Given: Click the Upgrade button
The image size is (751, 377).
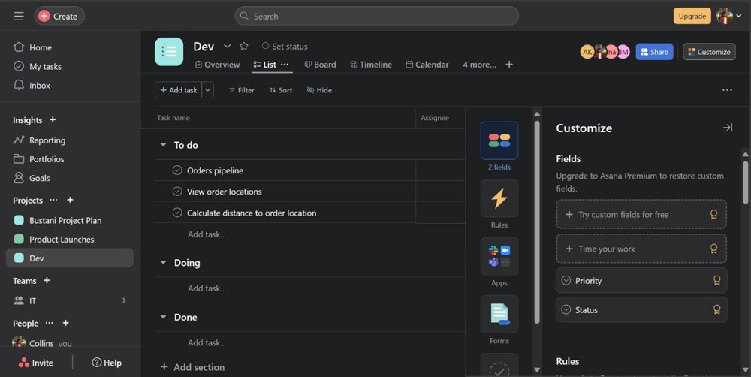Looking at the screenshot, I should point(692,16).
